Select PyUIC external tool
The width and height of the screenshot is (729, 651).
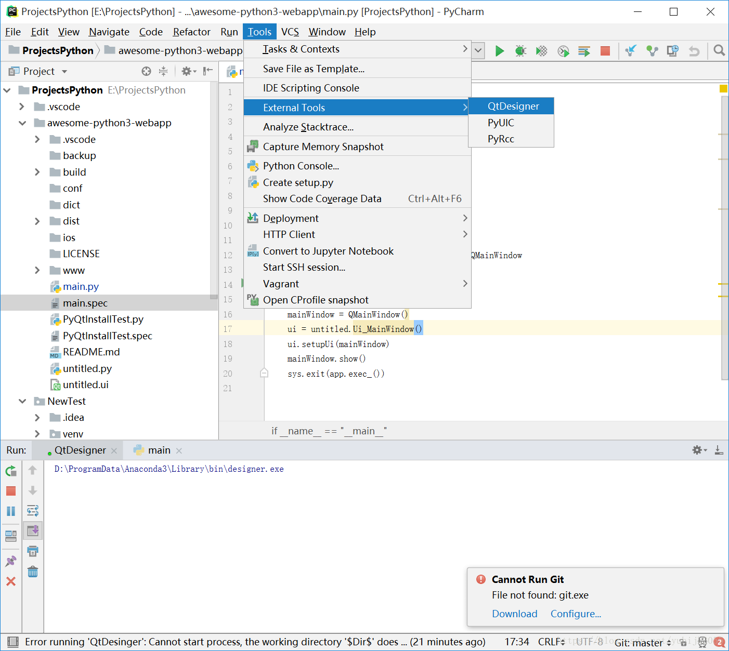point(511,123)
